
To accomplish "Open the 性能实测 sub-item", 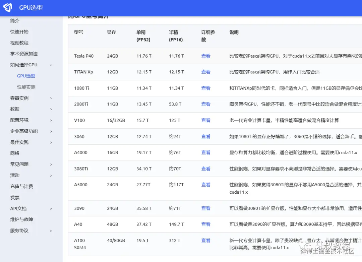I will click(x=26, y=87).
